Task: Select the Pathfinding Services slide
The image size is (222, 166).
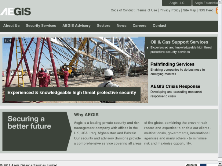Action: click(x=177, y=69)
